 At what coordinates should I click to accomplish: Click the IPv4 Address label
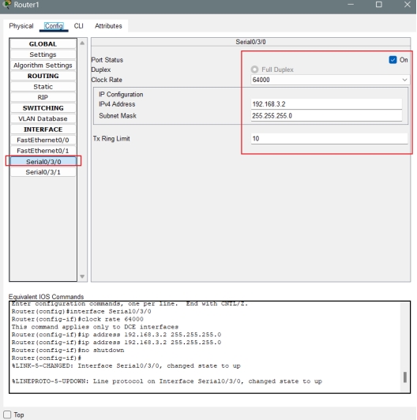coord(117,104)
